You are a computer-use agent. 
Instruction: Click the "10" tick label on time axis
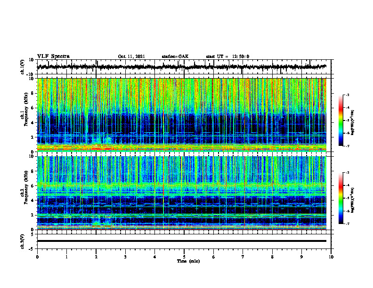coord(331,257)
